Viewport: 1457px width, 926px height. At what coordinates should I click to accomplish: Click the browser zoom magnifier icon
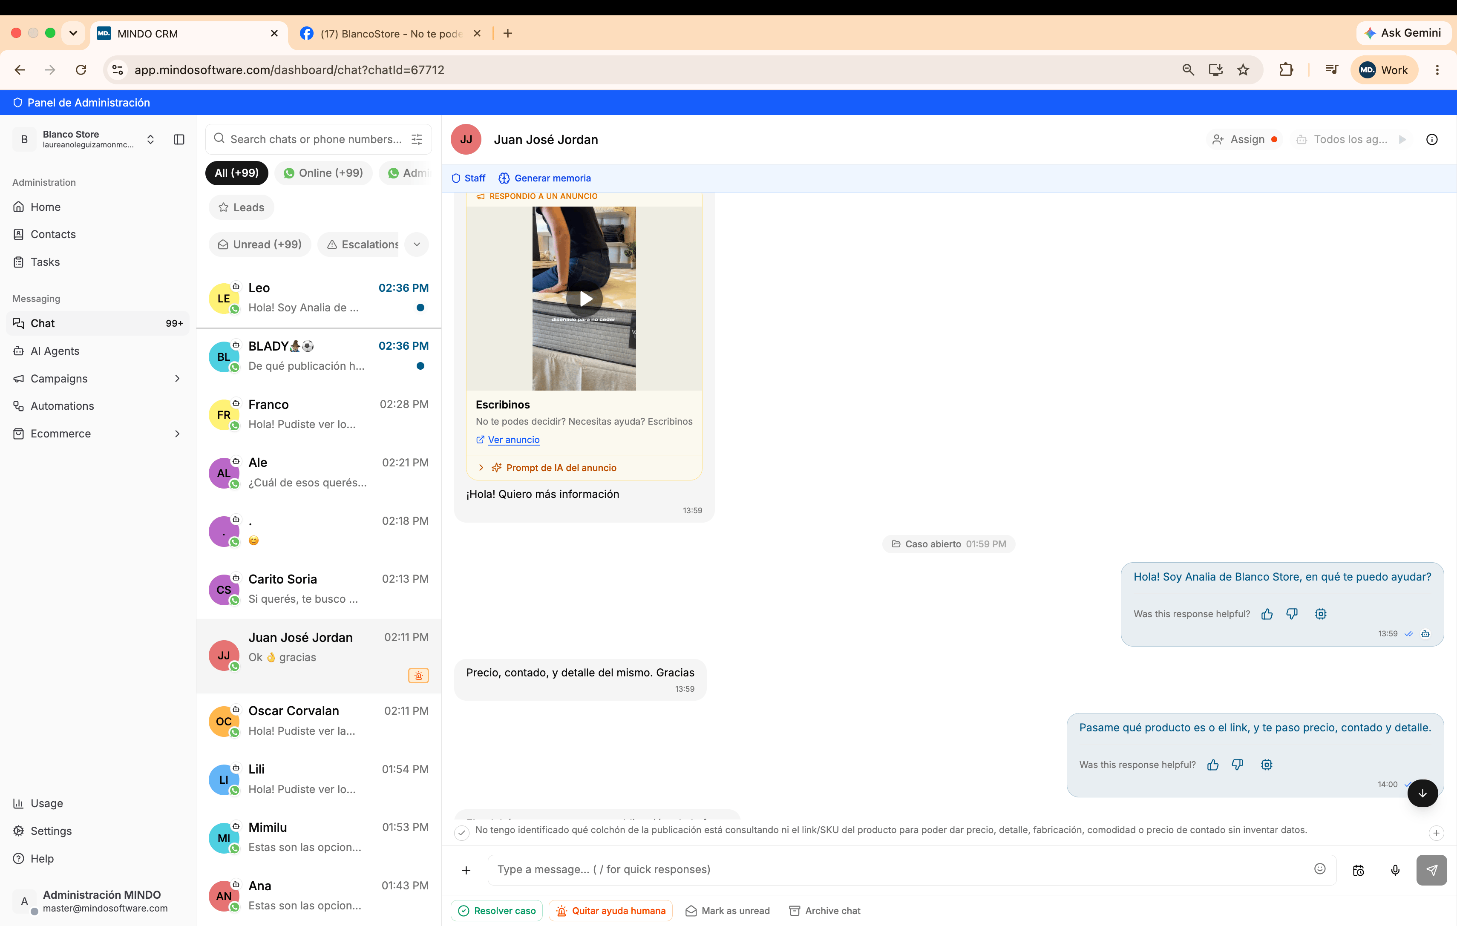point(1188,69)
